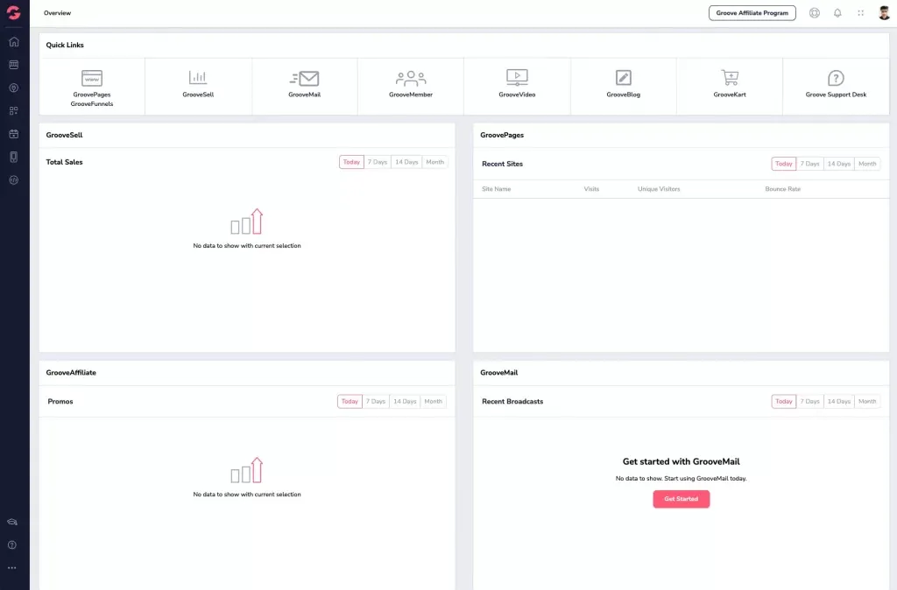897x590 pixels.
Task: Click the Visits column header
Action: click(x=591, y=189)
